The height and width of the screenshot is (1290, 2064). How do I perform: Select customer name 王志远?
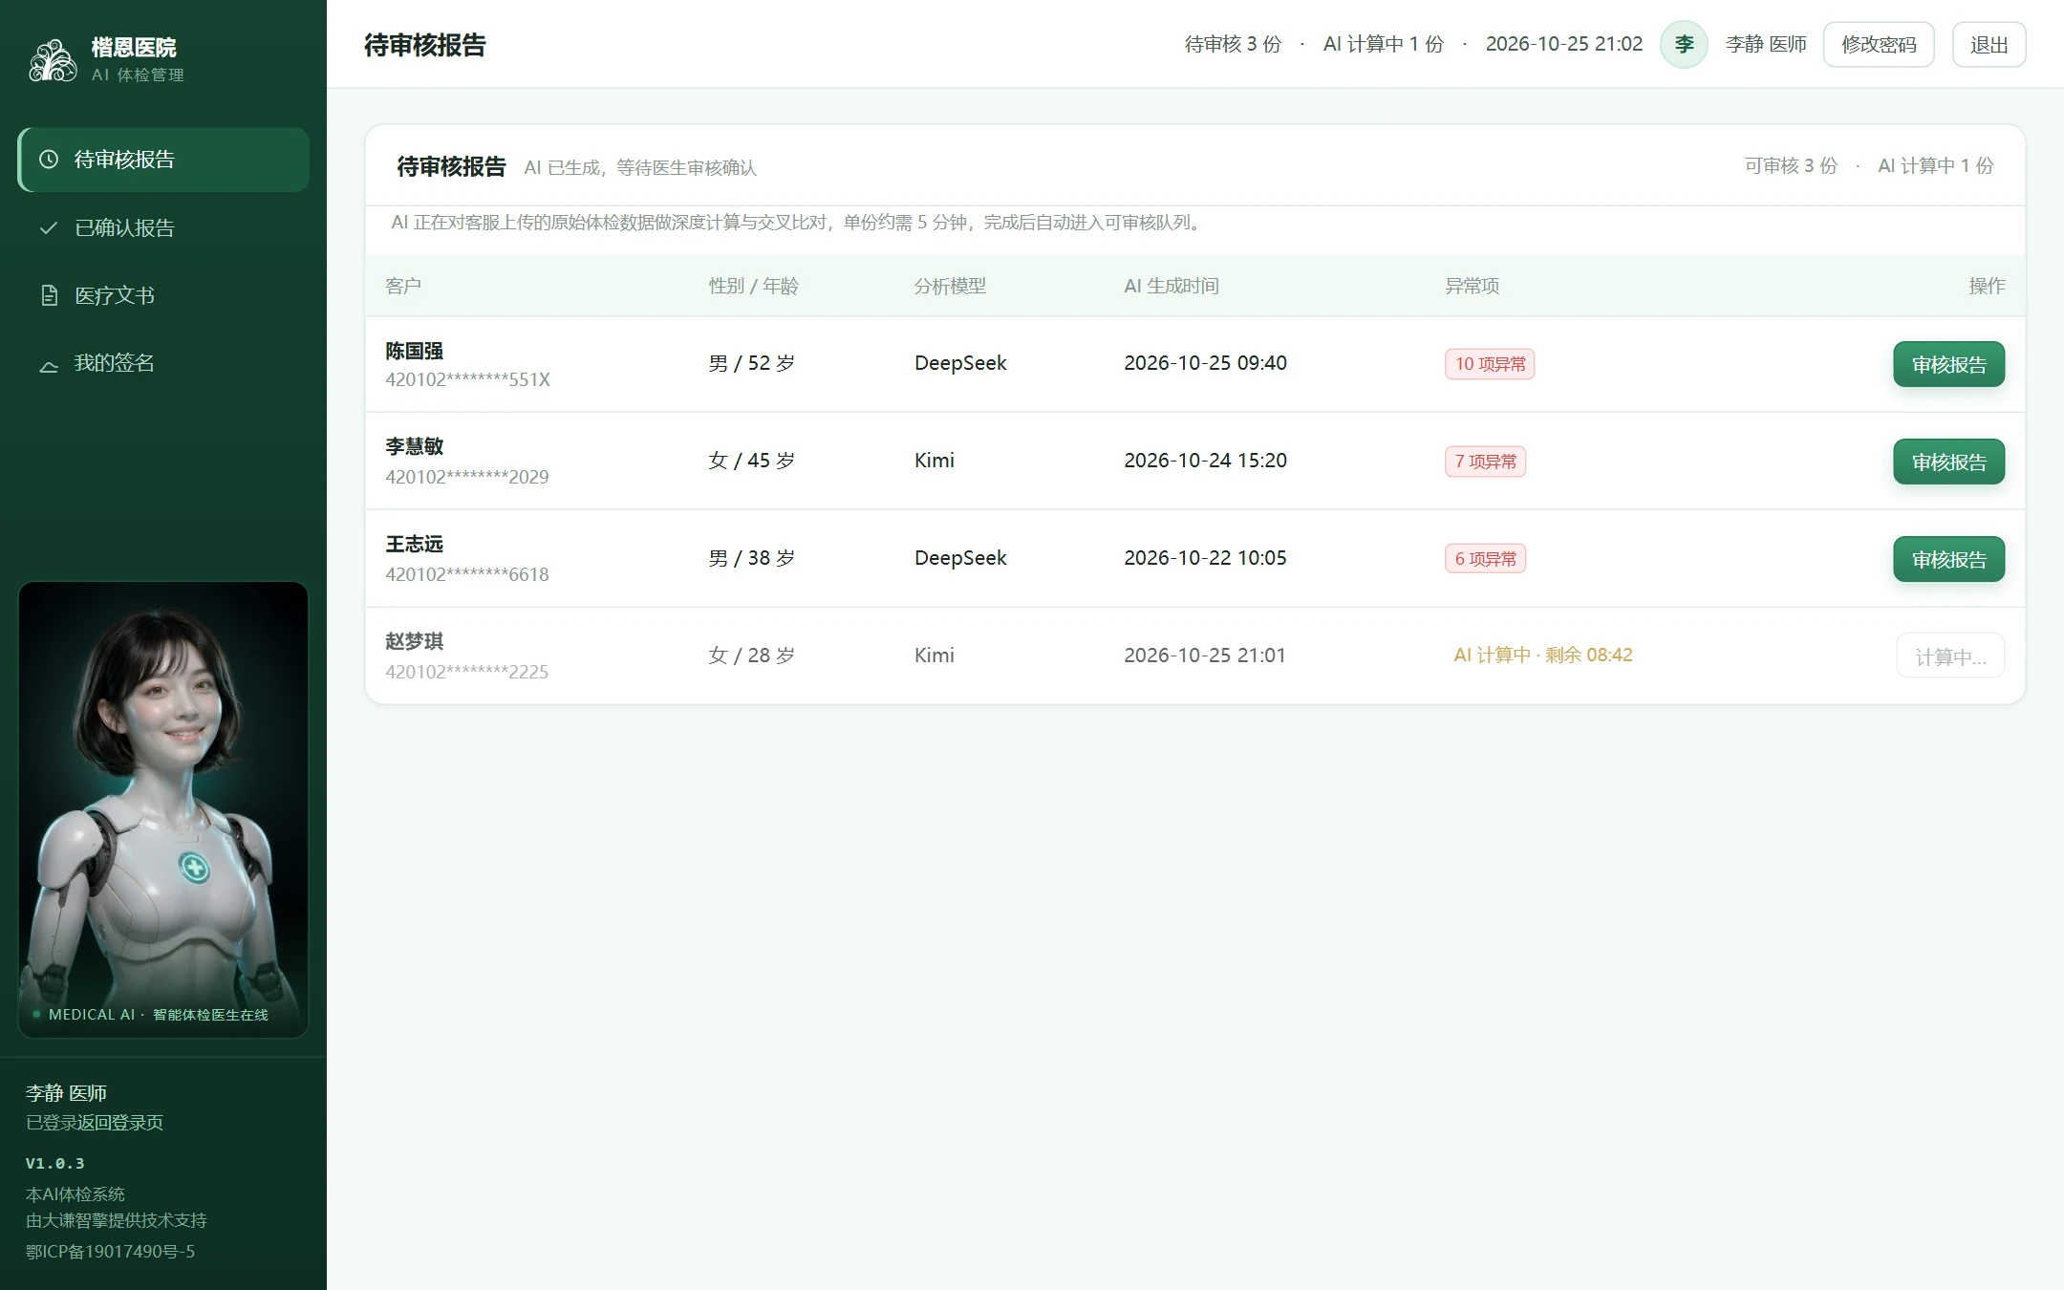(x=414, y=544)
